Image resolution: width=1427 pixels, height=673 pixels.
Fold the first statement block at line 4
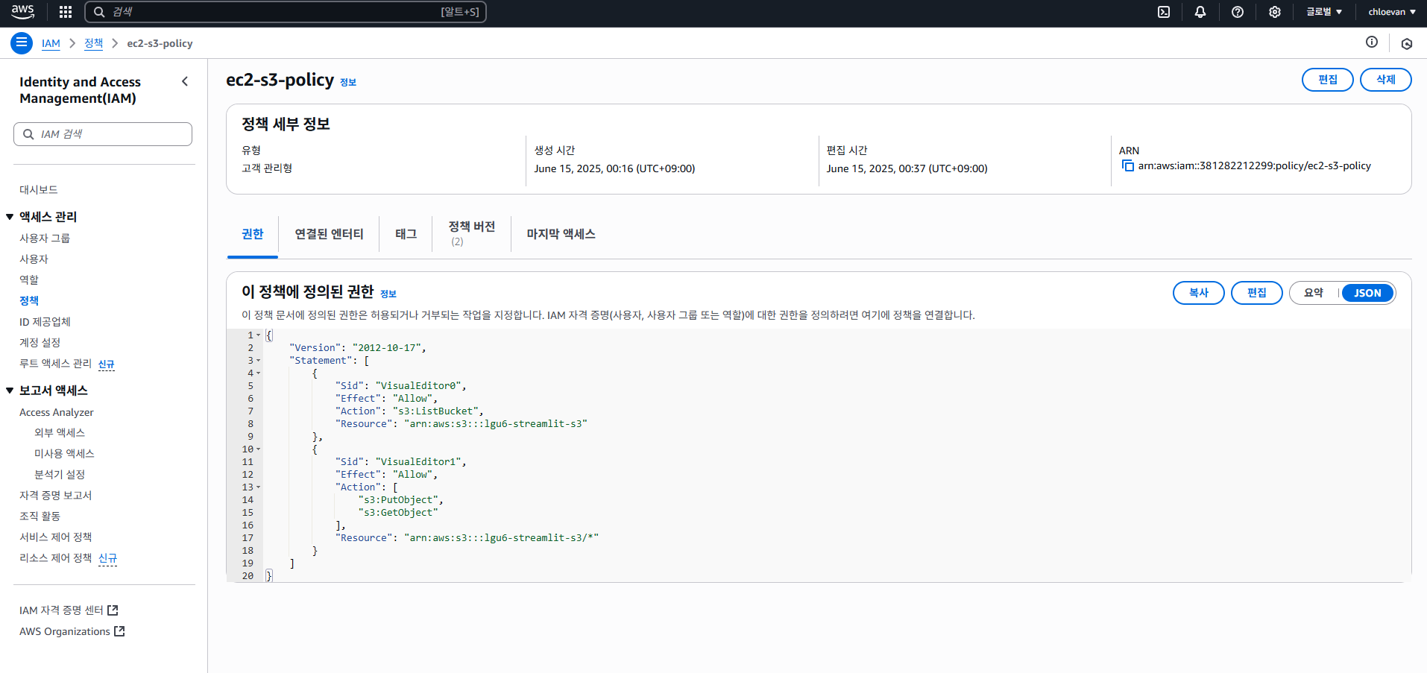[x=259, y=373]
